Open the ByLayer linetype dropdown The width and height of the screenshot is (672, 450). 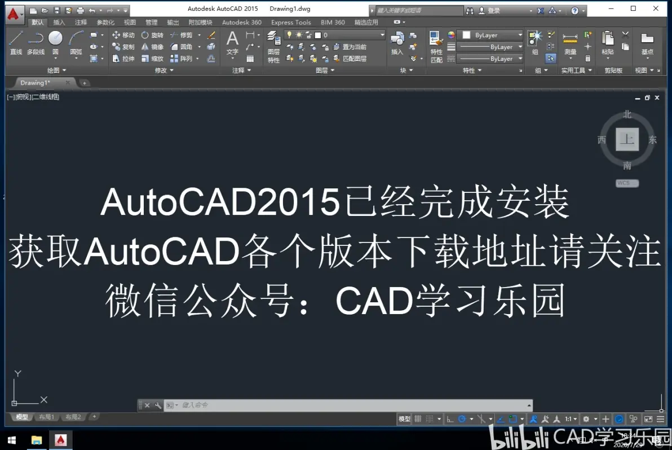coord(490,59)
